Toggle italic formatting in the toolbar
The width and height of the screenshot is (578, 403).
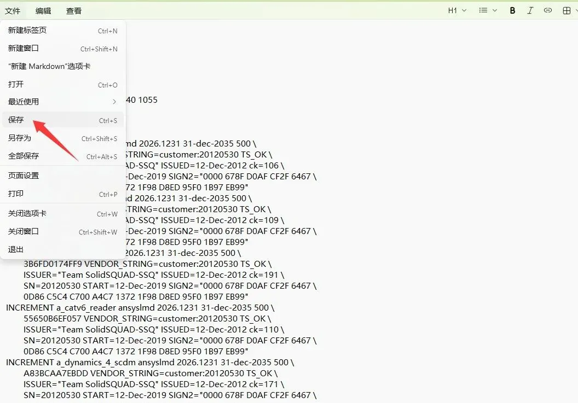pos(530,11)
